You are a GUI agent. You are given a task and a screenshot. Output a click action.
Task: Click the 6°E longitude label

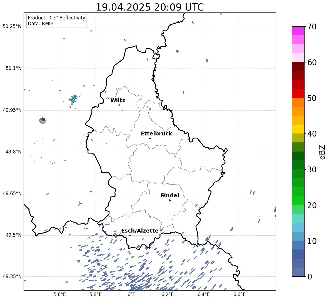(x=131, y=294)
